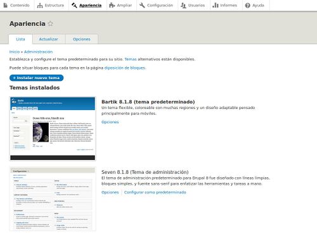
Task: Click the Bartik 8.1.8 theme title
Action: [x=148, y=102]
